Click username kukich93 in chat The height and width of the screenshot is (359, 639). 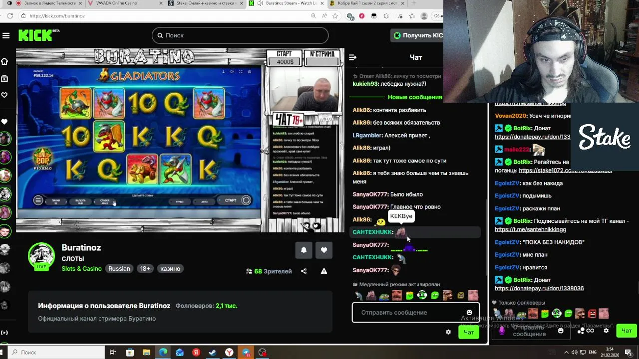tap(365, 84)
